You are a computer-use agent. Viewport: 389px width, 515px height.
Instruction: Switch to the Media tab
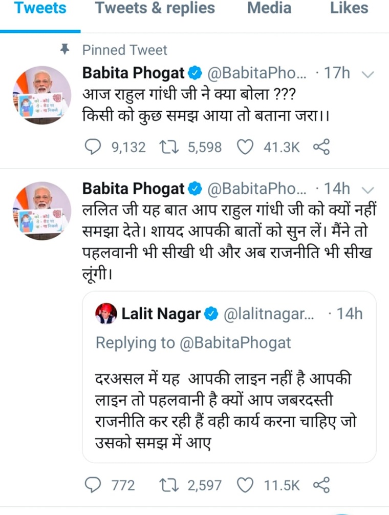[x=269, y=9]
